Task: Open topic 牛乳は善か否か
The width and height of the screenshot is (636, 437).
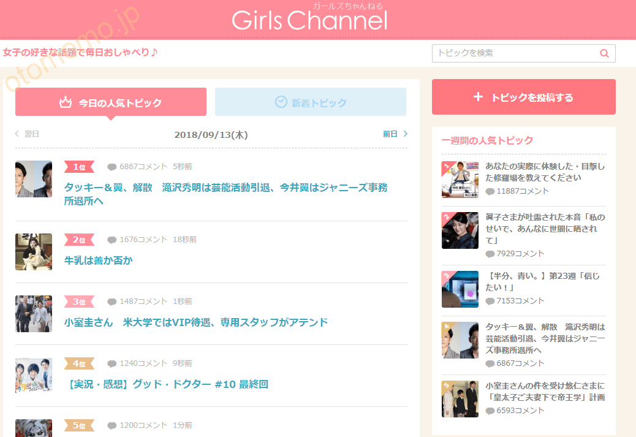Action: point(99,260)
